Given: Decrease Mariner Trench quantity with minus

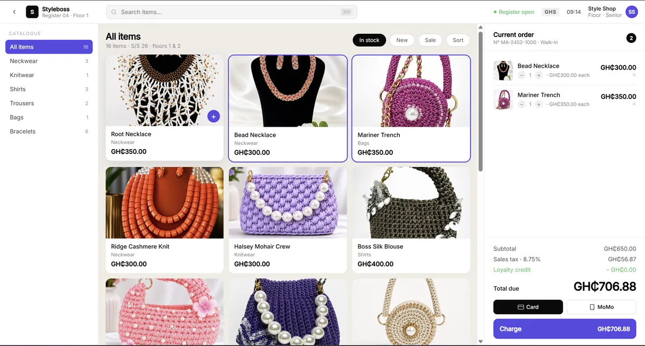Looking at the screenshot, I should (521, 104).
